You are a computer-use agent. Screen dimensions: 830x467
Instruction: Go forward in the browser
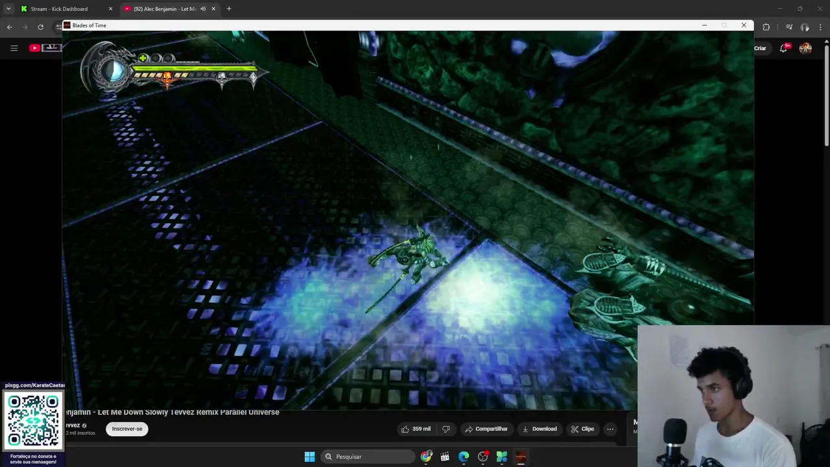pos(25,27)
